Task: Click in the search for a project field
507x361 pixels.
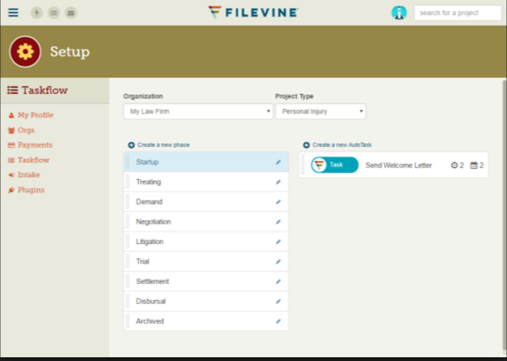Action: (x=457, y=13)
